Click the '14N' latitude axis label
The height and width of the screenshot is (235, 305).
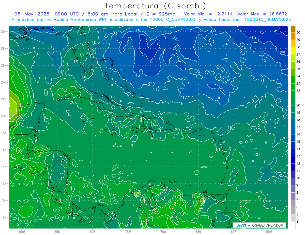[x=4, y=167]
